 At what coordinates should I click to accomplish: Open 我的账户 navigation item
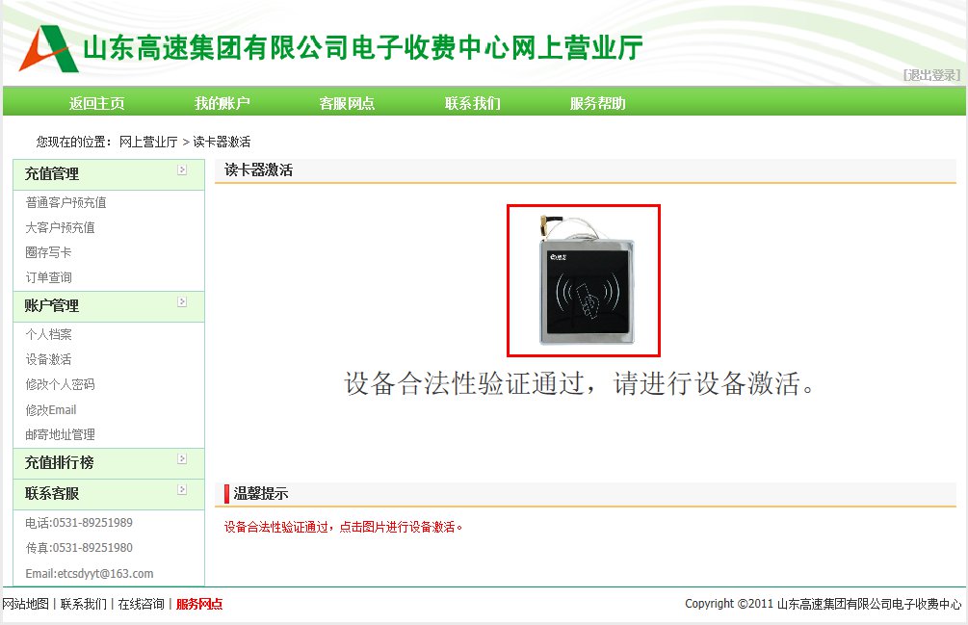click(222, 103)
